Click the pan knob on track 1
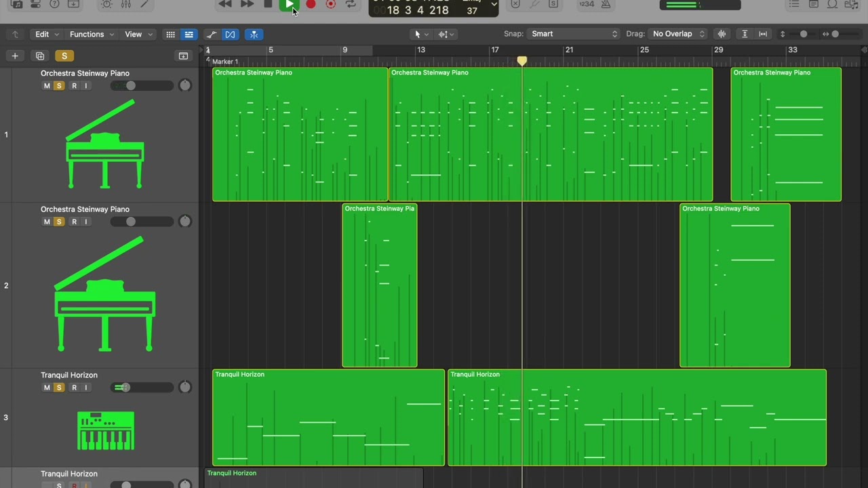Image resolution: width=868 pixels, height=488 pixels. [185, 85]
